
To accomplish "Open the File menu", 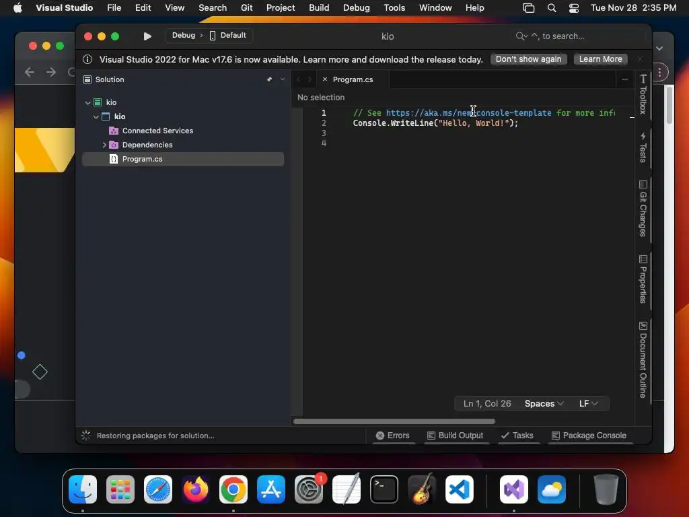I will click(x=114, y=8).
